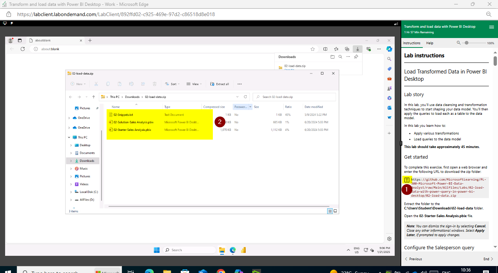This screenshot has height=273, width=498.
Task: Open downloads folder icon in Downloads popup
Action: [x=332, y=57]
